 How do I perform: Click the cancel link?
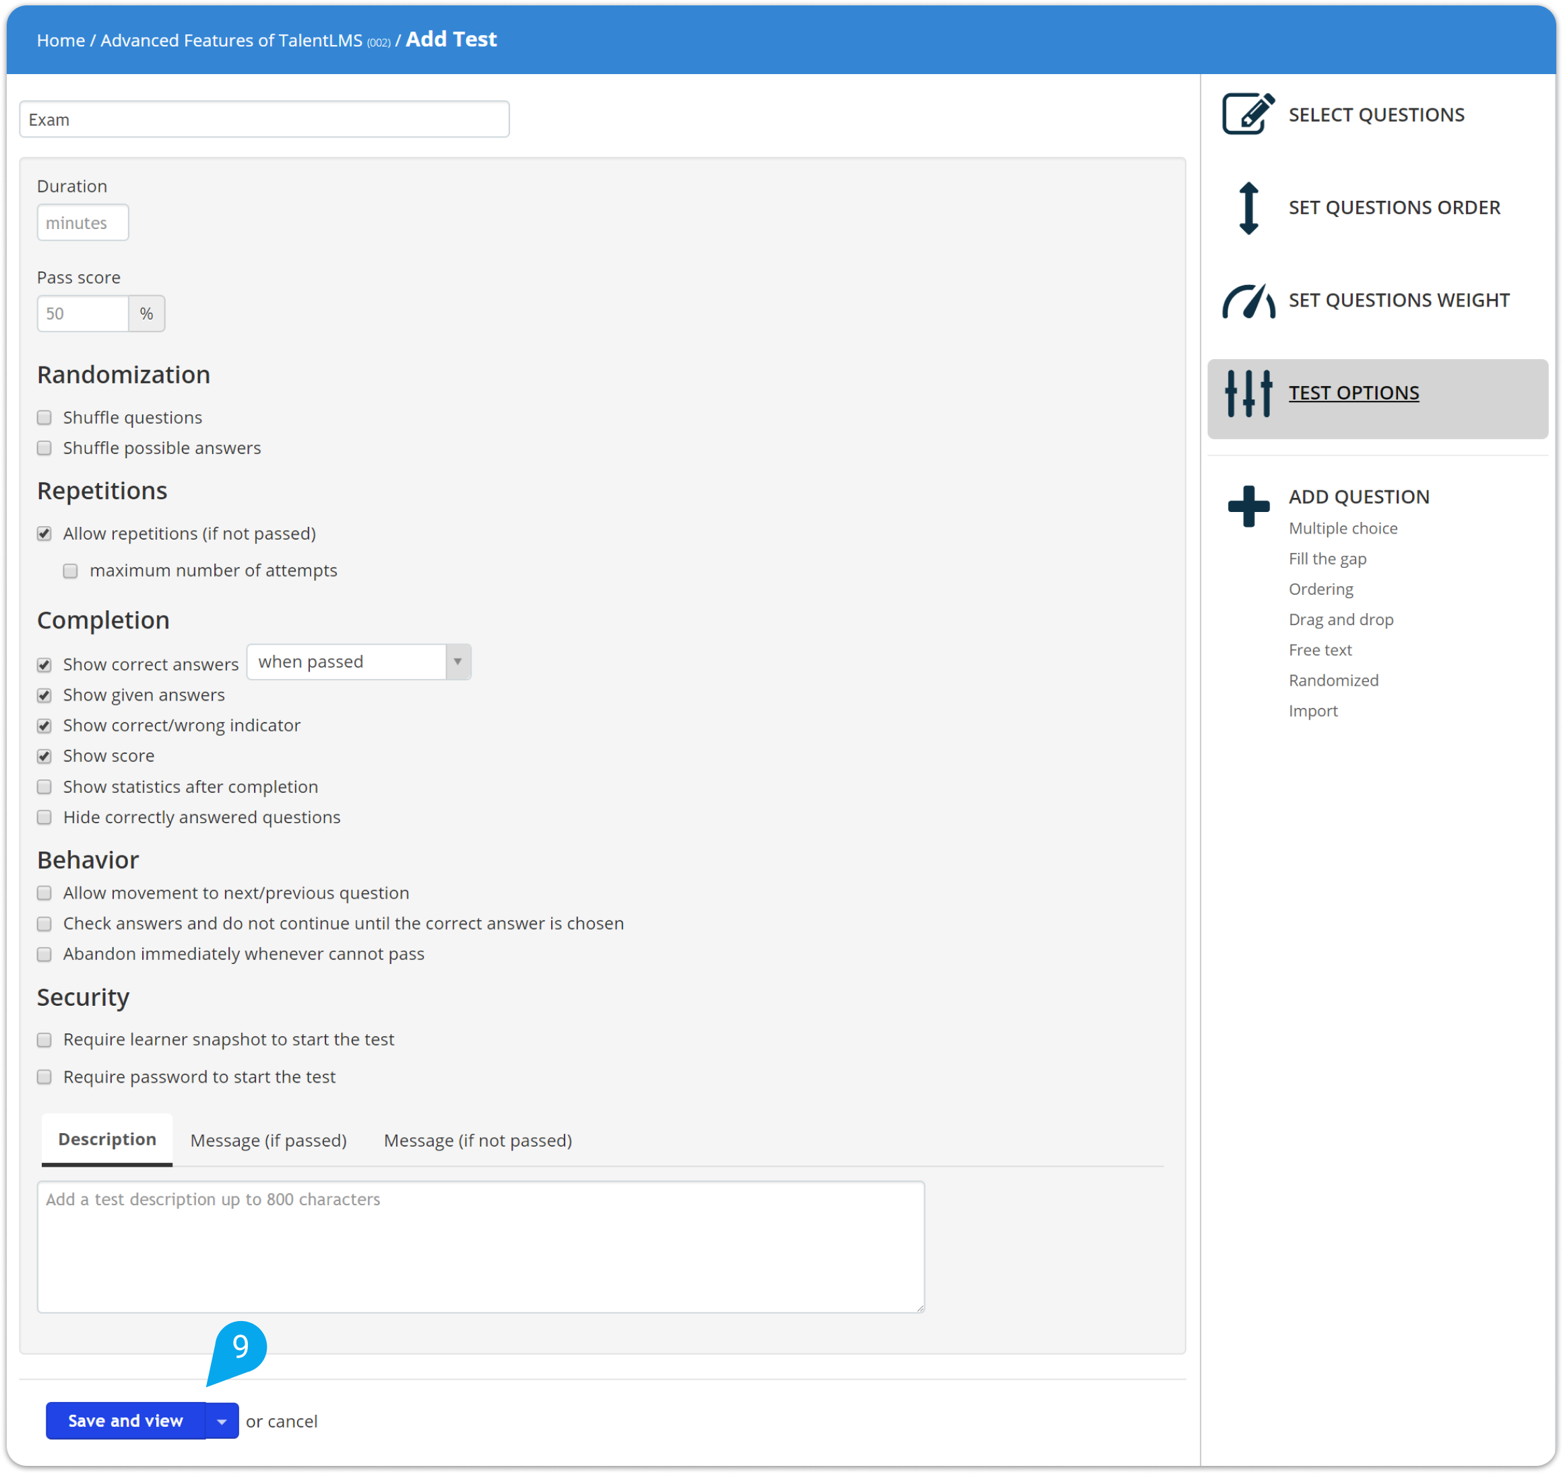[292, 1421]
